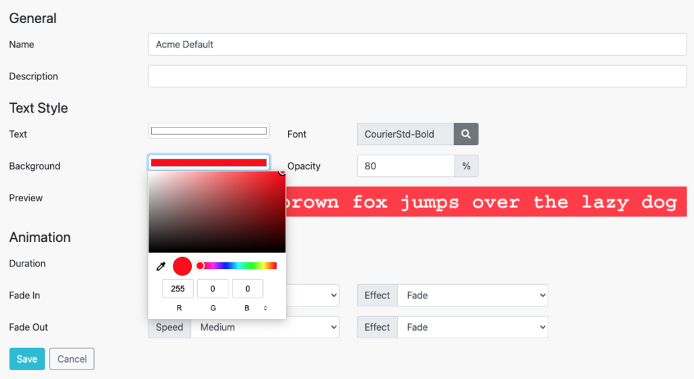Click the Animation heading

click(40, 237)
